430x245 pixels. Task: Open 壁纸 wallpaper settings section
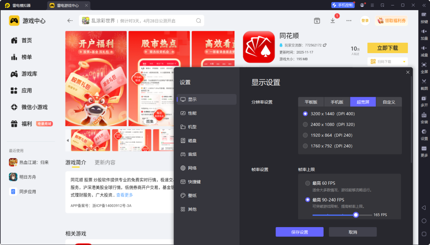(x=206, y=196)
